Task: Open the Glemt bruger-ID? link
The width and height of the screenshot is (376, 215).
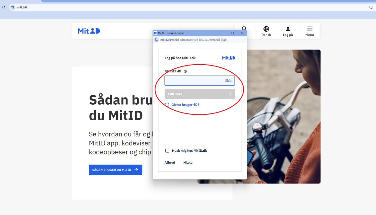Action: coord(185,105)
